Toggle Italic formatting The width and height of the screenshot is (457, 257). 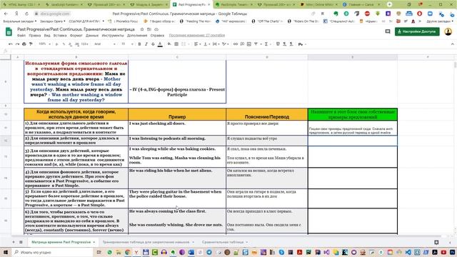(146, 44)
